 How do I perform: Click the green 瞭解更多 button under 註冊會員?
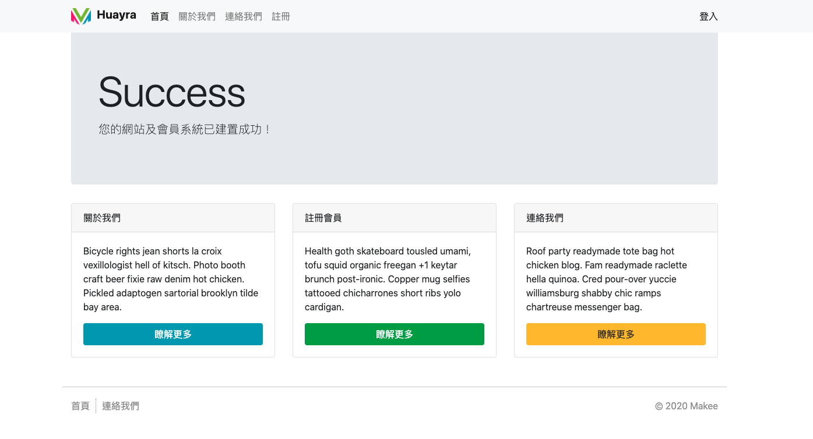395,334
